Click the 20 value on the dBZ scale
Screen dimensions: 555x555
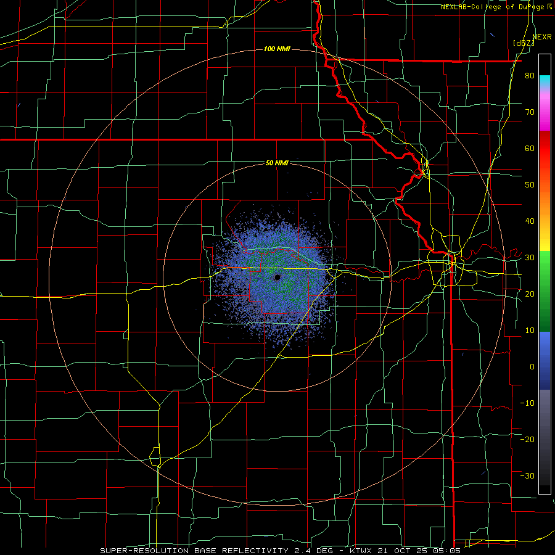click(530, 294)
